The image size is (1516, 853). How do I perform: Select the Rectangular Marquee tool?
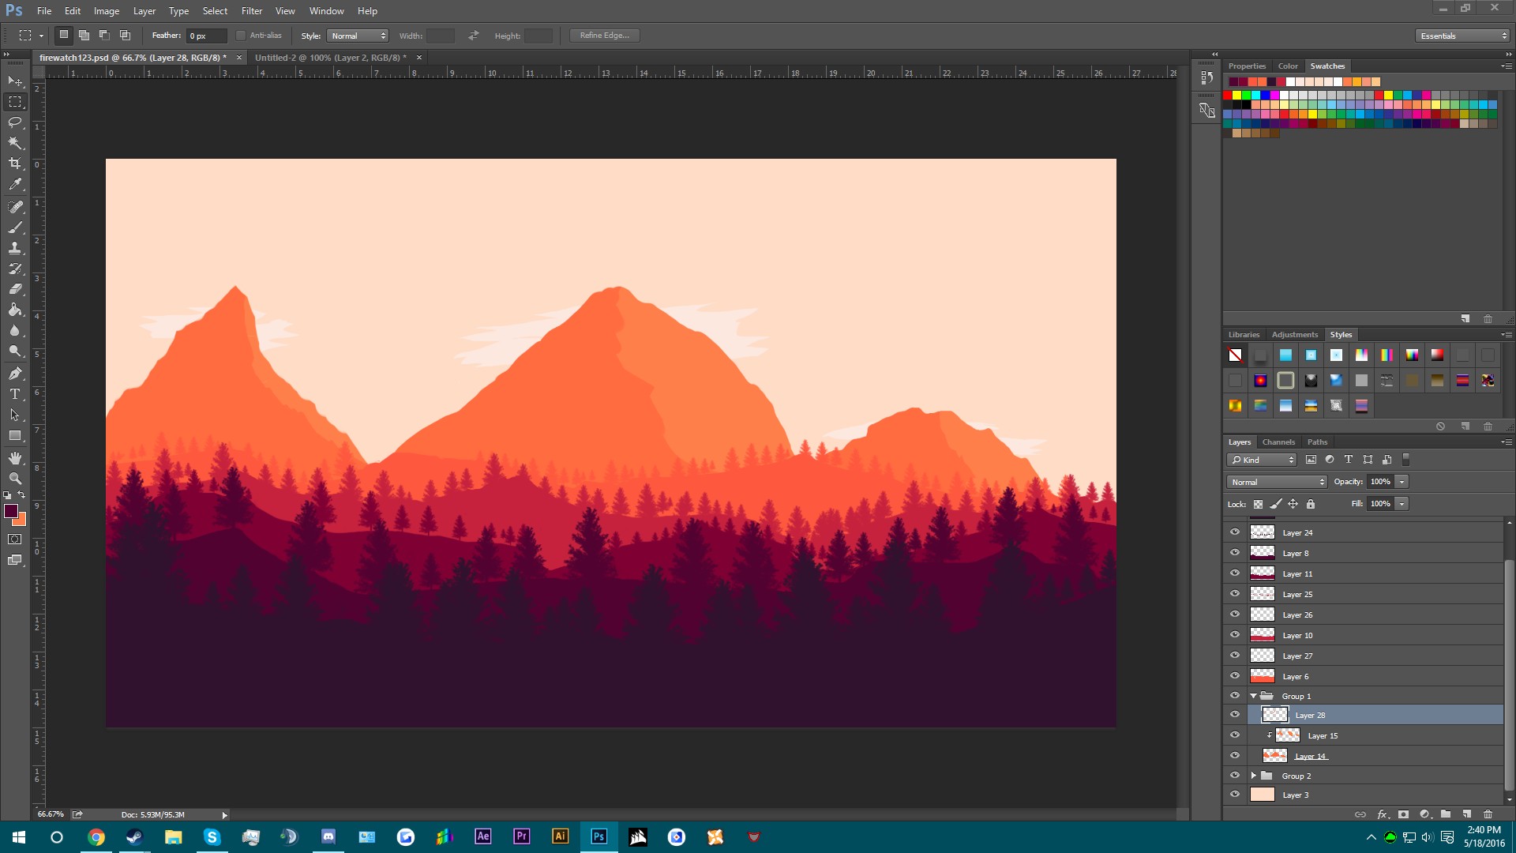[x=15, y=102]
